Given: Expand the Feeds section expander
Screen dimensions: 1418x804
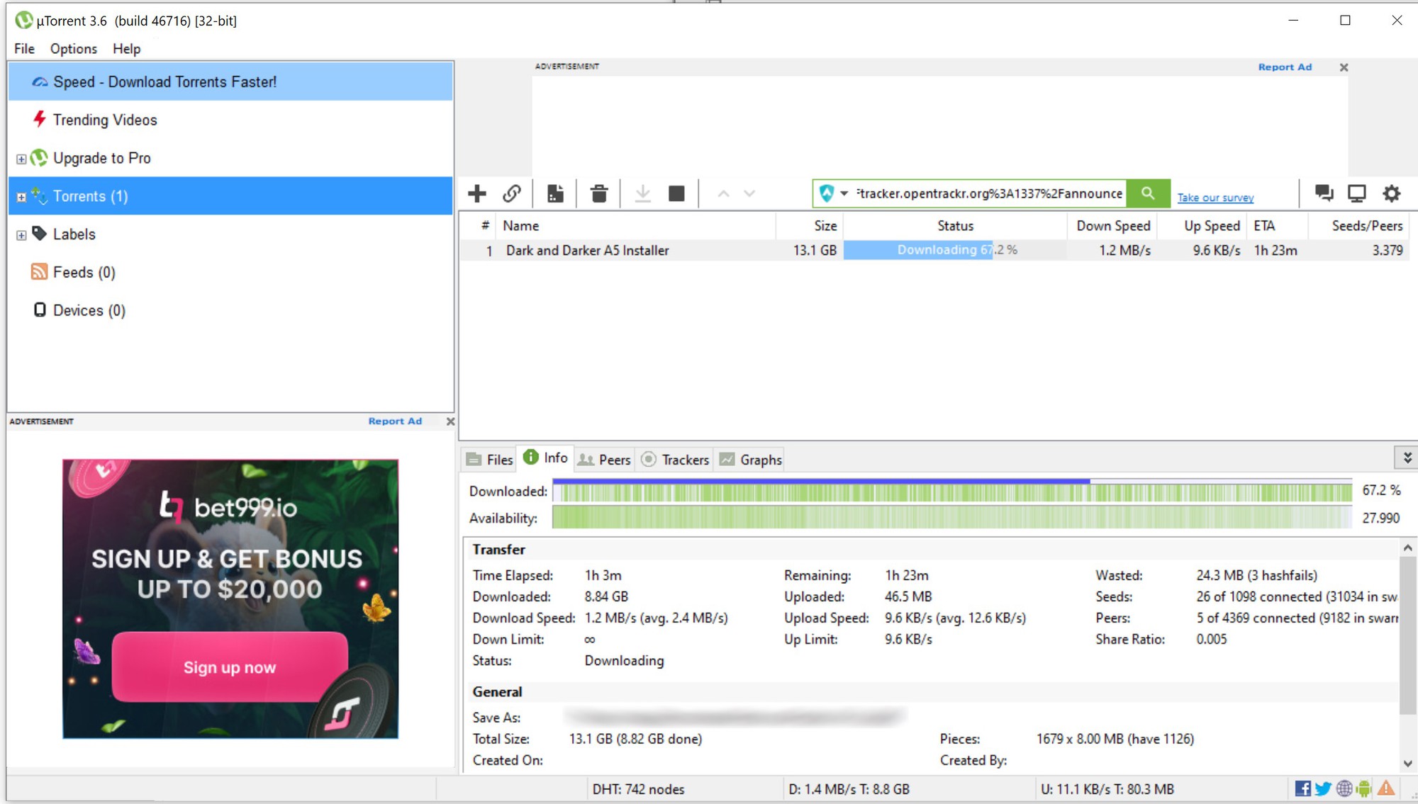Looking at the screenshot, I should 21,273.
